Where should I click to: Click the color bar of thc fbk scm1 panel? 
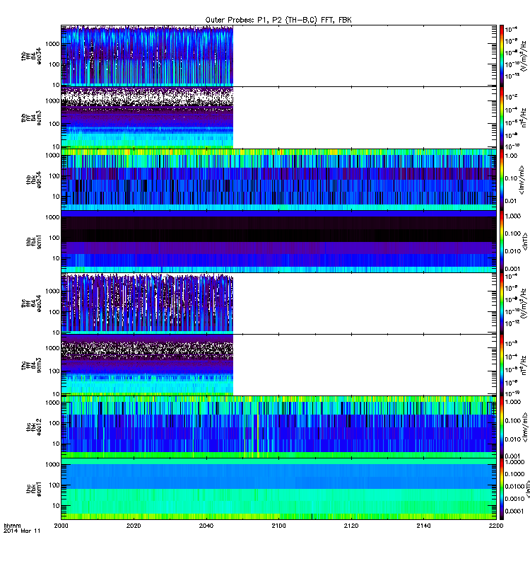[502, 489]
